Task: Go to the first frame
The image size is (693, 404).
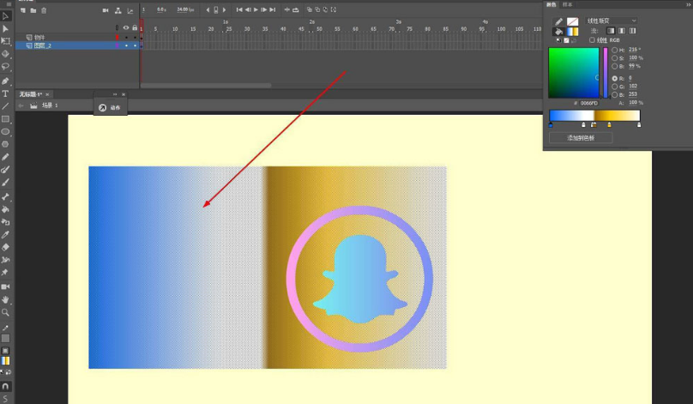Action: tap(239, 9)
